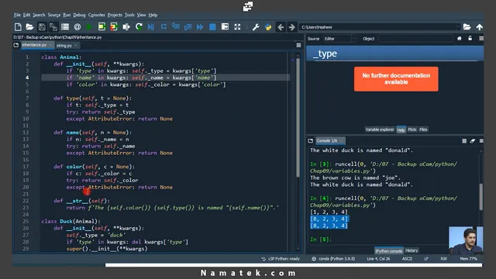Save the current file
The image size is (496, 279).
tap(42, 27)
